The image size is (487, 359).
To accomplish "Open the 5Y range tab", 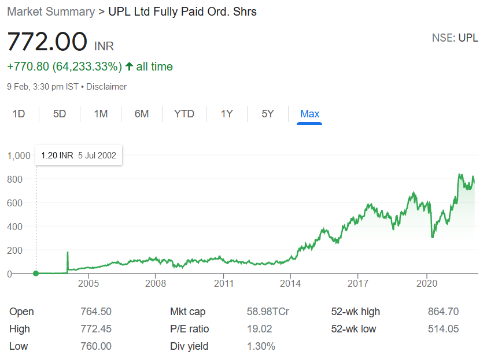I will click(268, 114).
